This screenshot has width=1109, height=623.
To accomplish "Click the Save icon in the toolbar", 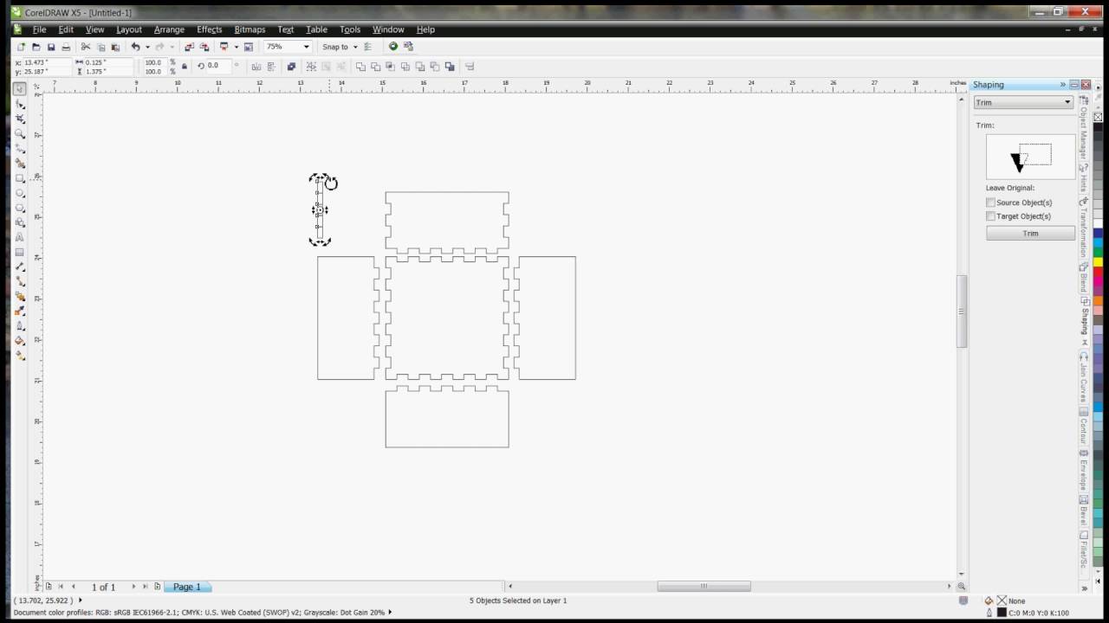I will coord(51,47).
